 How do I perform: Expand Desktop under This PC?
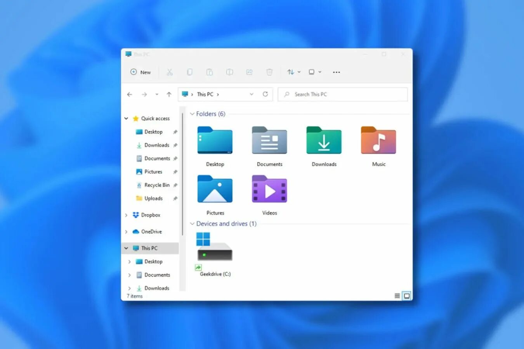pos(129,262)
